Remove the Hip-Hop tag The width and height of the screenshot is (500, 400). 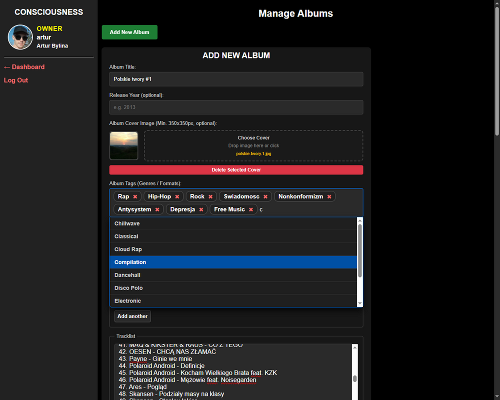pyautogui.click(x=177, y=196)
